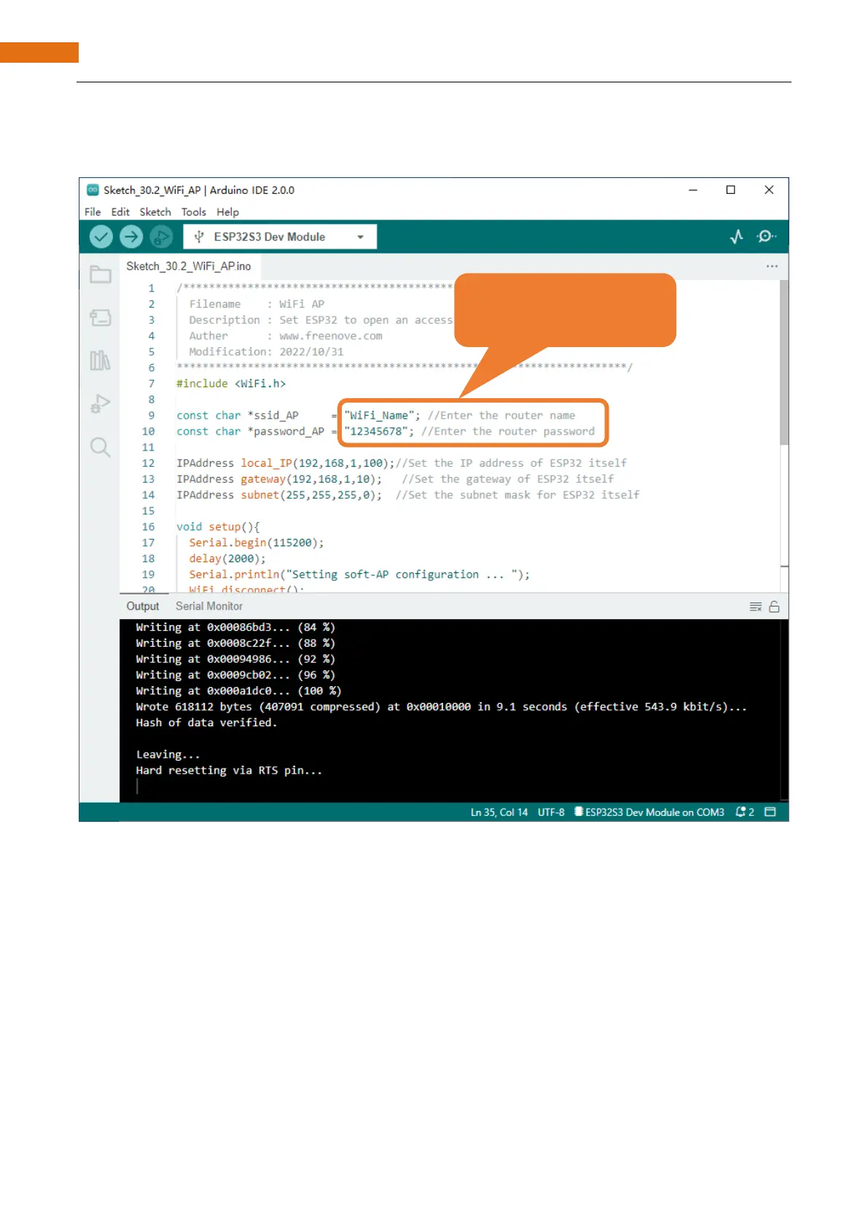Image resolution: width=868 pixels, height=1228 pixels.
Task: Click the editor vertical scrollbar thumb
Action: [x=784, y=362]
